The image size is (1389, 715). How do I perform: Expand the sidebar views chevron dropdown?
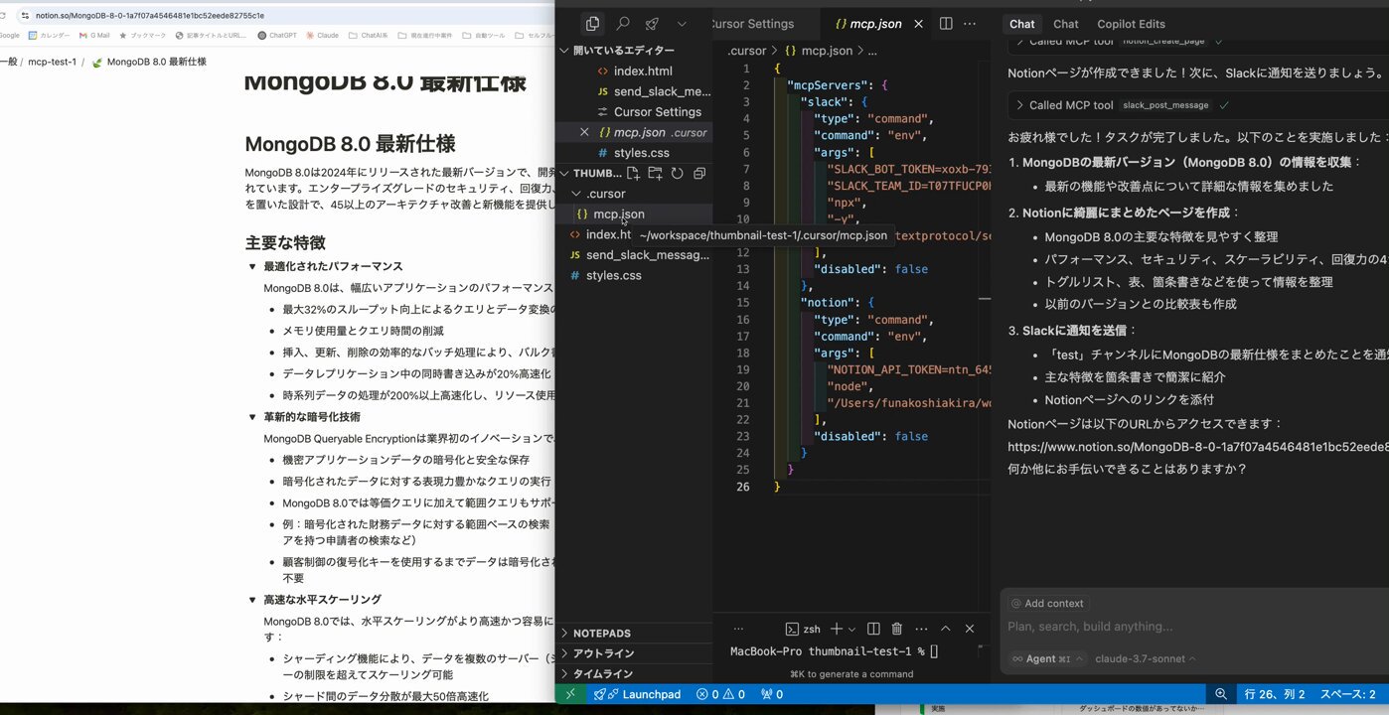[682, 24]
